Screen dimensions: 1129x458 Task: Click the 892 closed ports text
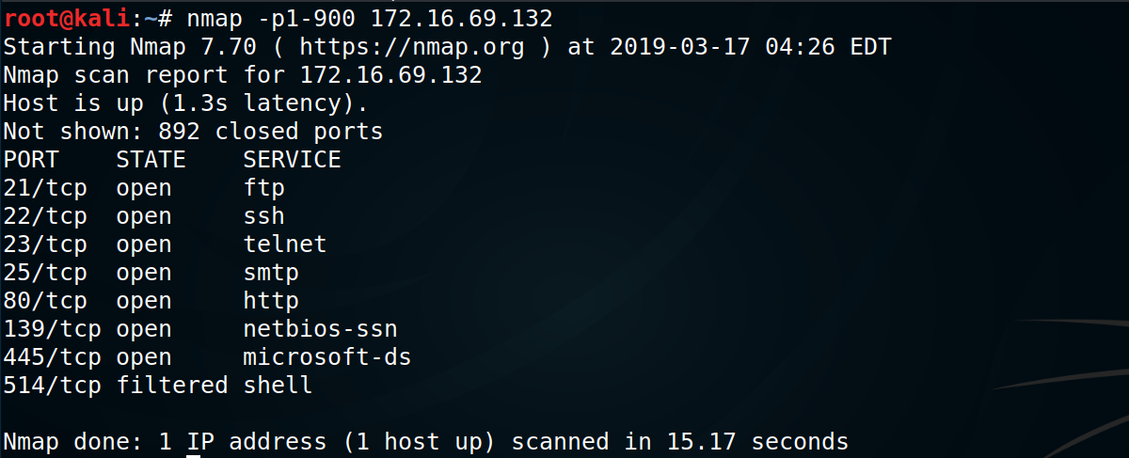click(x=271, y=131)
